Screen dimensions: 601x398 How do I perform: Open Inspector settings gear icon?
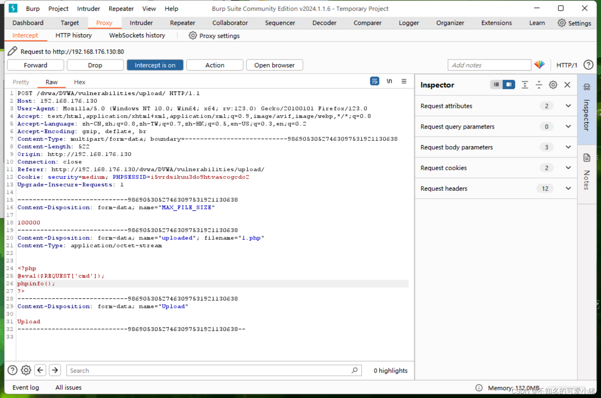point(553,85)
